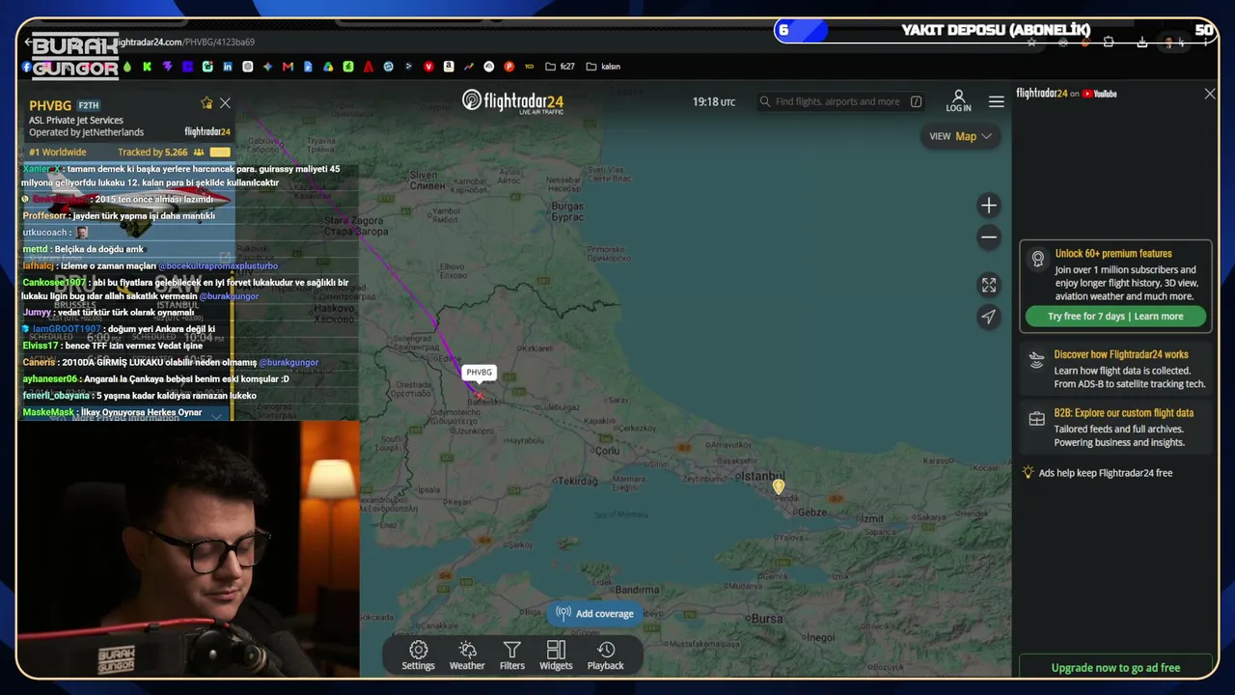
Task: Open the hamburger main menu
Action: [x=997, y=101]
